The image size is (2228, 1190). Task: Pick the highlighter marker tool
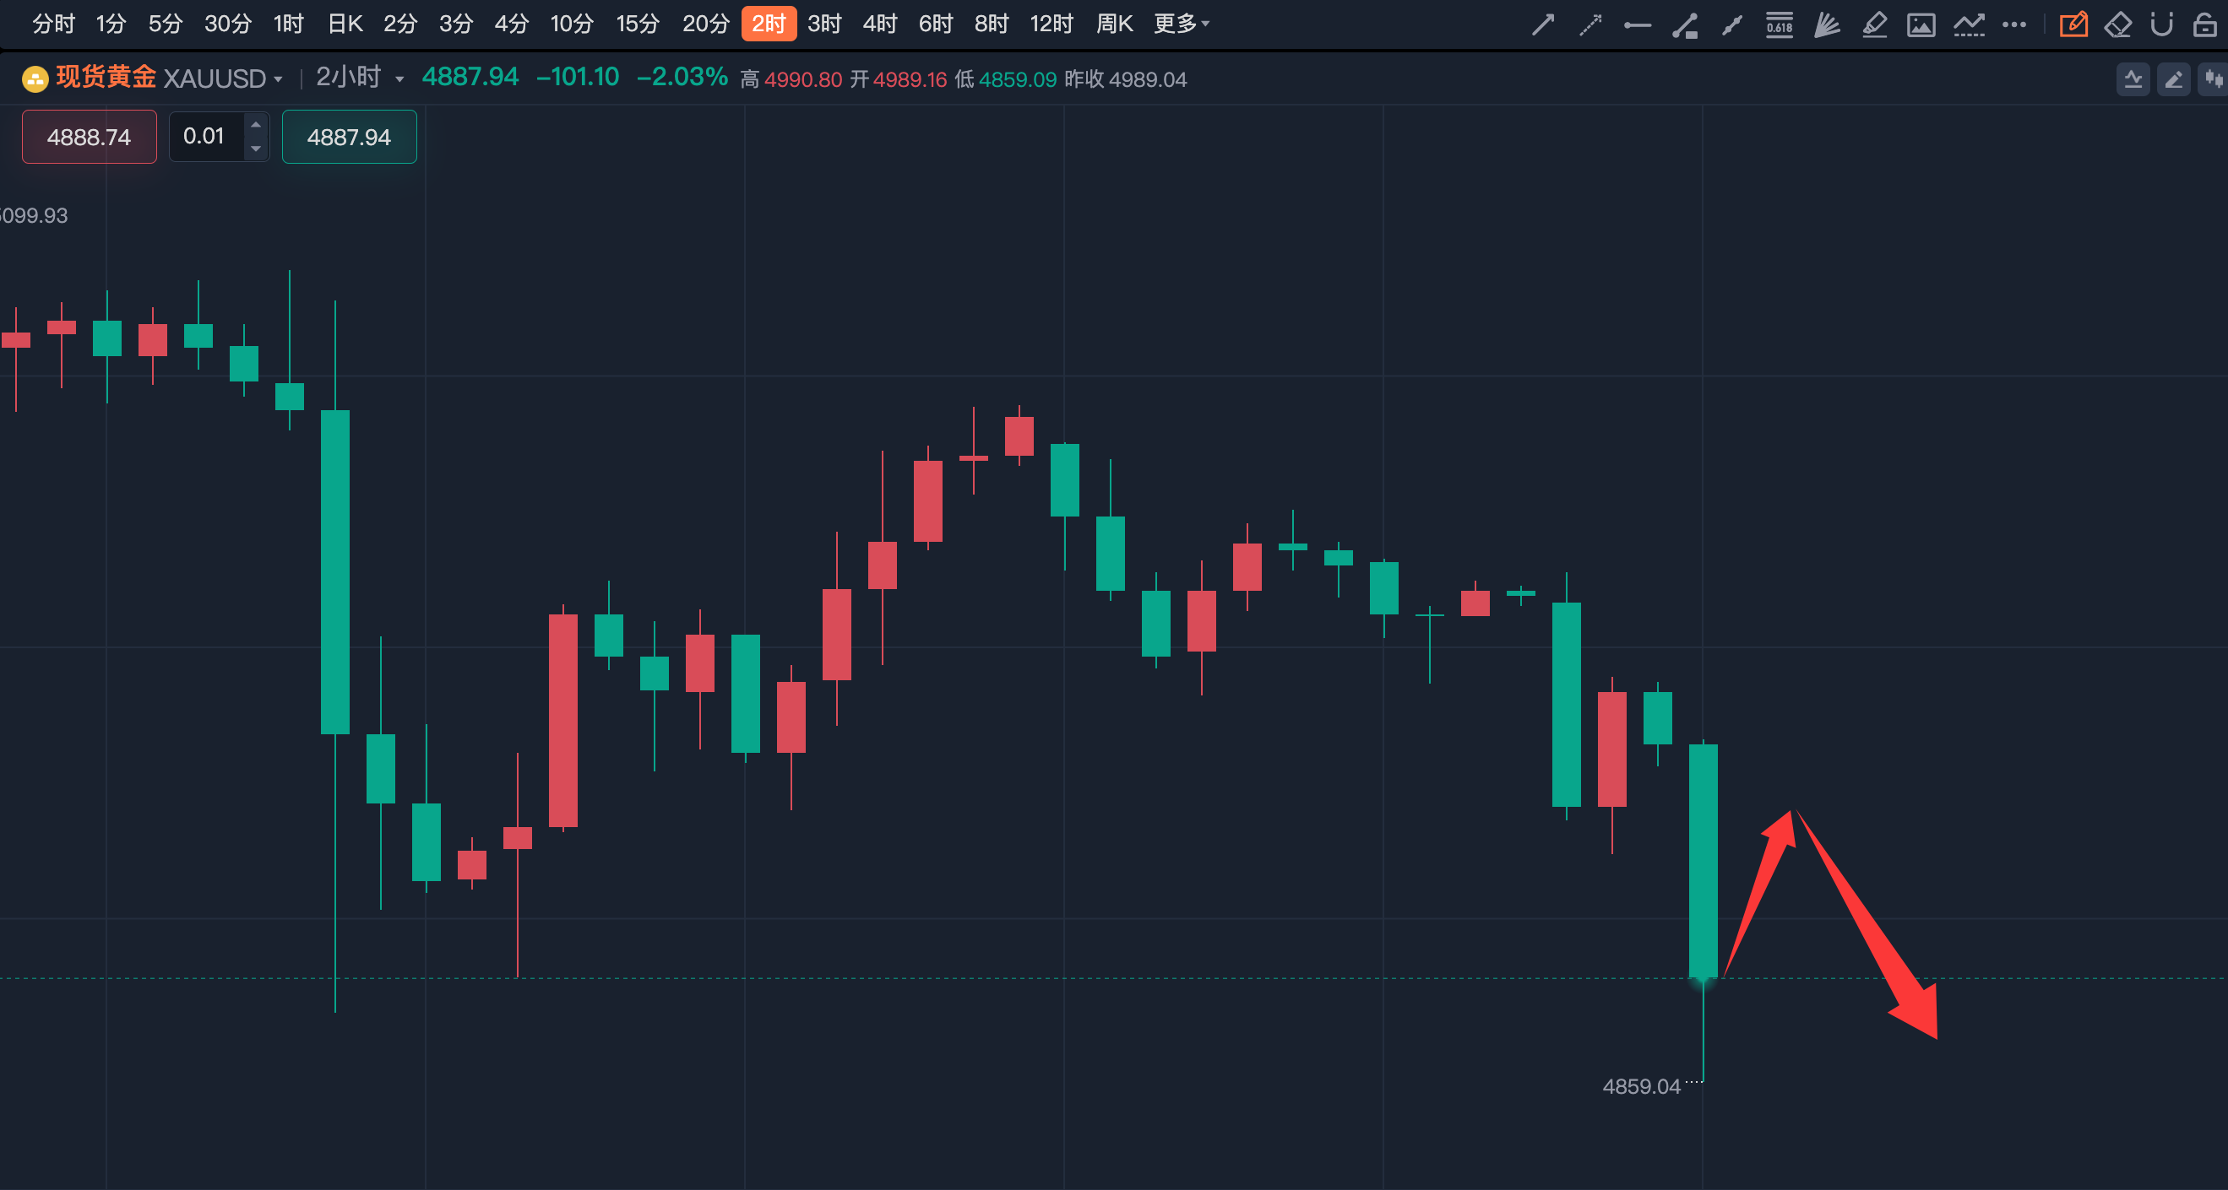point(1873,24)
